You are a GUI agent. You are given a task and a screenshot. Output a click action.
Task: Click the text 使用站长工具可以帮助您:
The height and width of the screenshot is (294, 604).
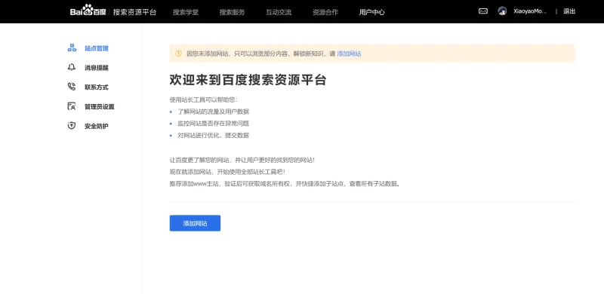click(x=204, y=100)
